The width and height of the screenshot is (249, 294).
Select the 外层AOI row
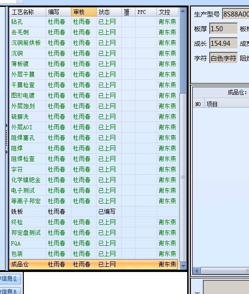point(94,128)
